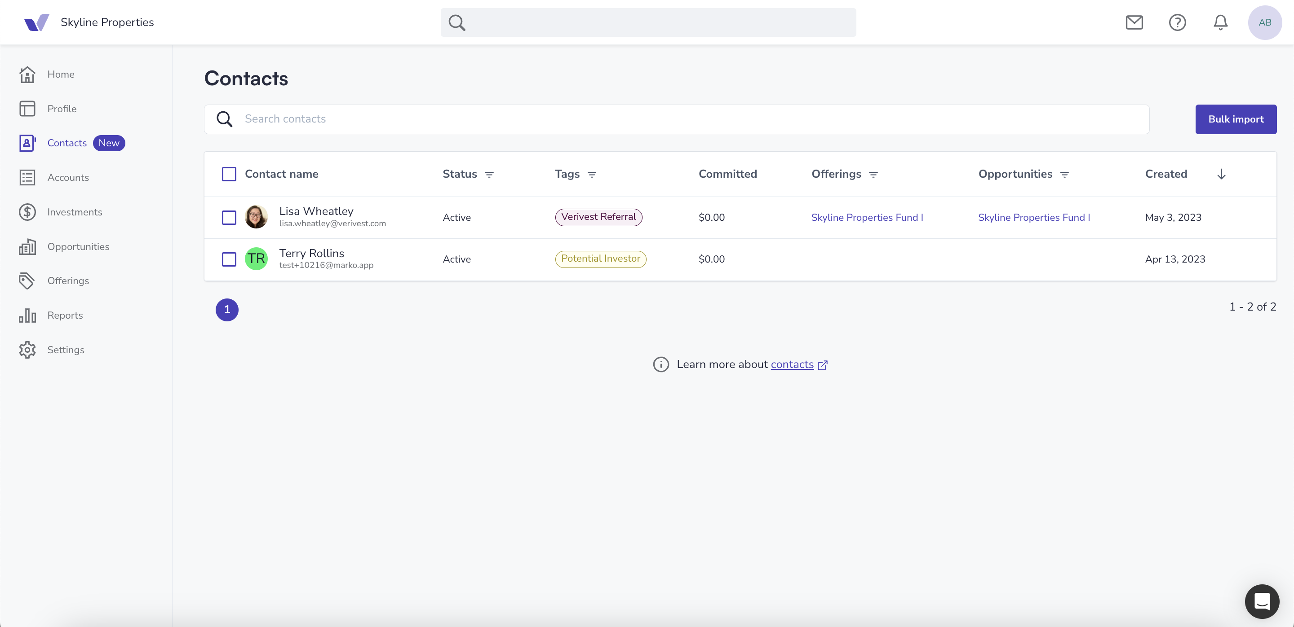The width and height of the screenshot is (1294, 627).
Task: Click Terry Rollins' TR avatar
Action: [x=256, y=259]
